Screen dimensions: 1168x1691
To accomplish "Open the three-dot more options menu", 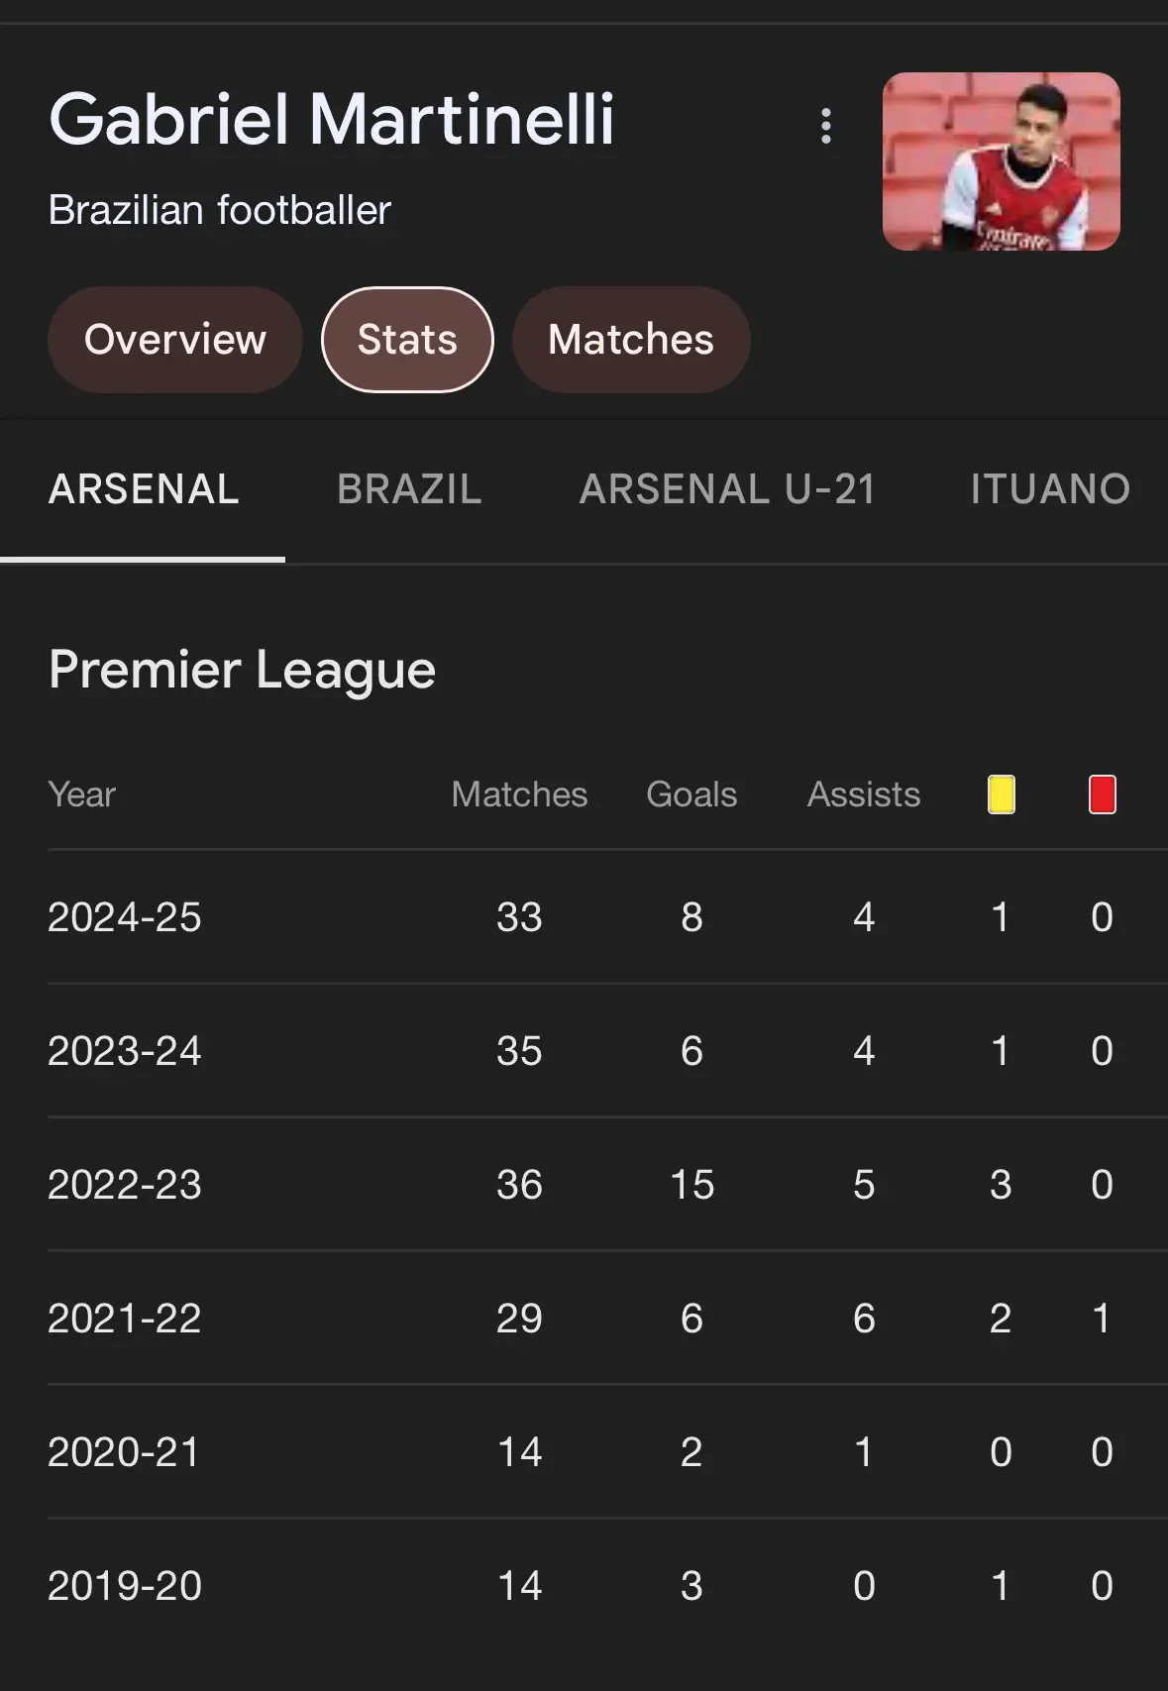I will pyautogui.click(x=825, y=126).
